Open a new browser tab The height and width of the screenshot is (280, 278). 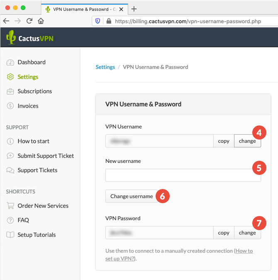pos(134,9)
